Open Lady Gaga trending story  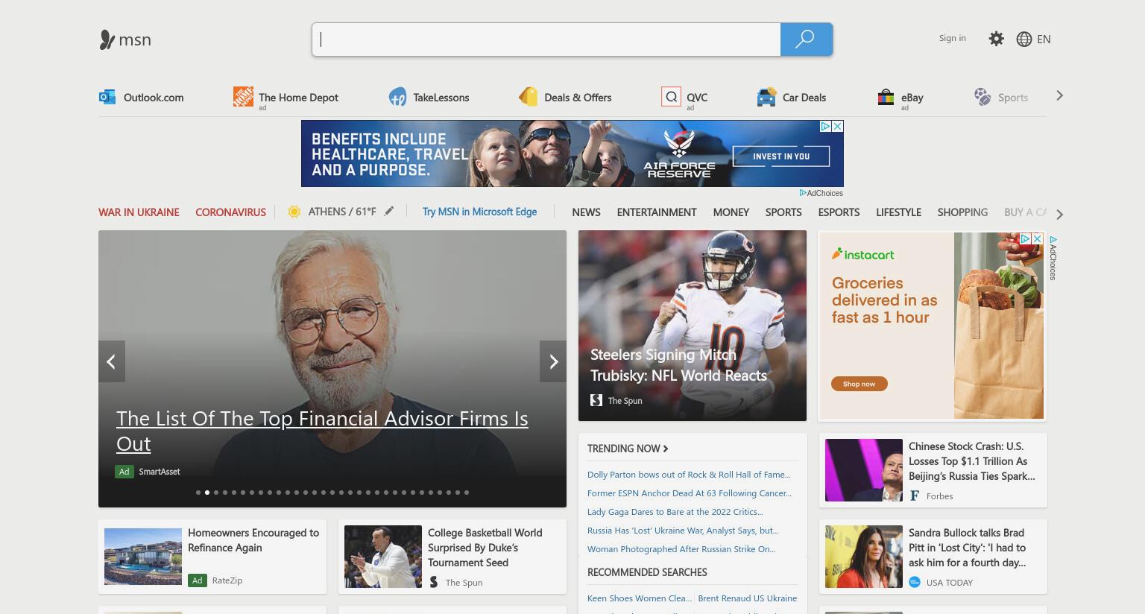click(x=675, y=512)
